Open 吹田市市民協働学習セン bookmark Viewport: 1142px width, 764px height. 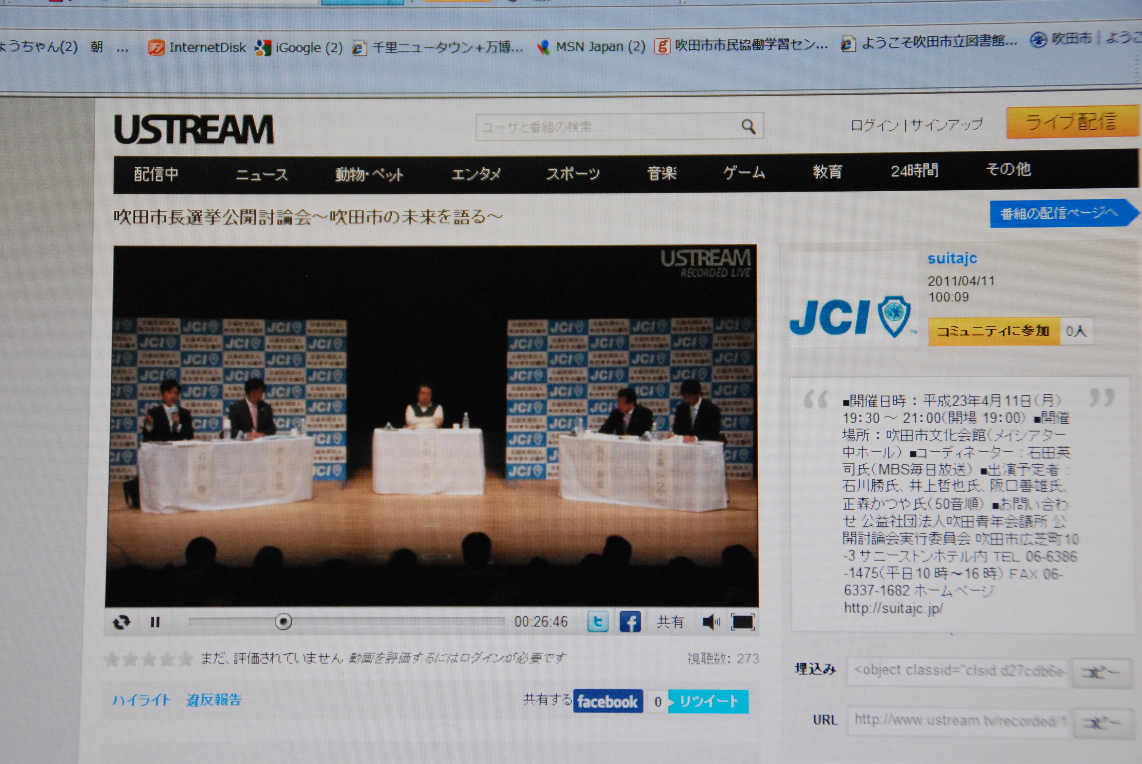tap(741, 45)
